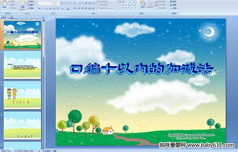Open the font name combo box
The width and height of the screenshot is (238, 152).
click(45, 3)
